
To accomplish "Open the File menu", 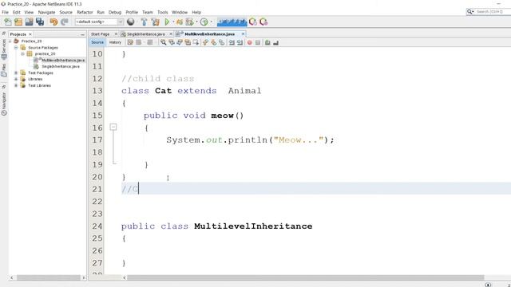I will tap(6, 12).
